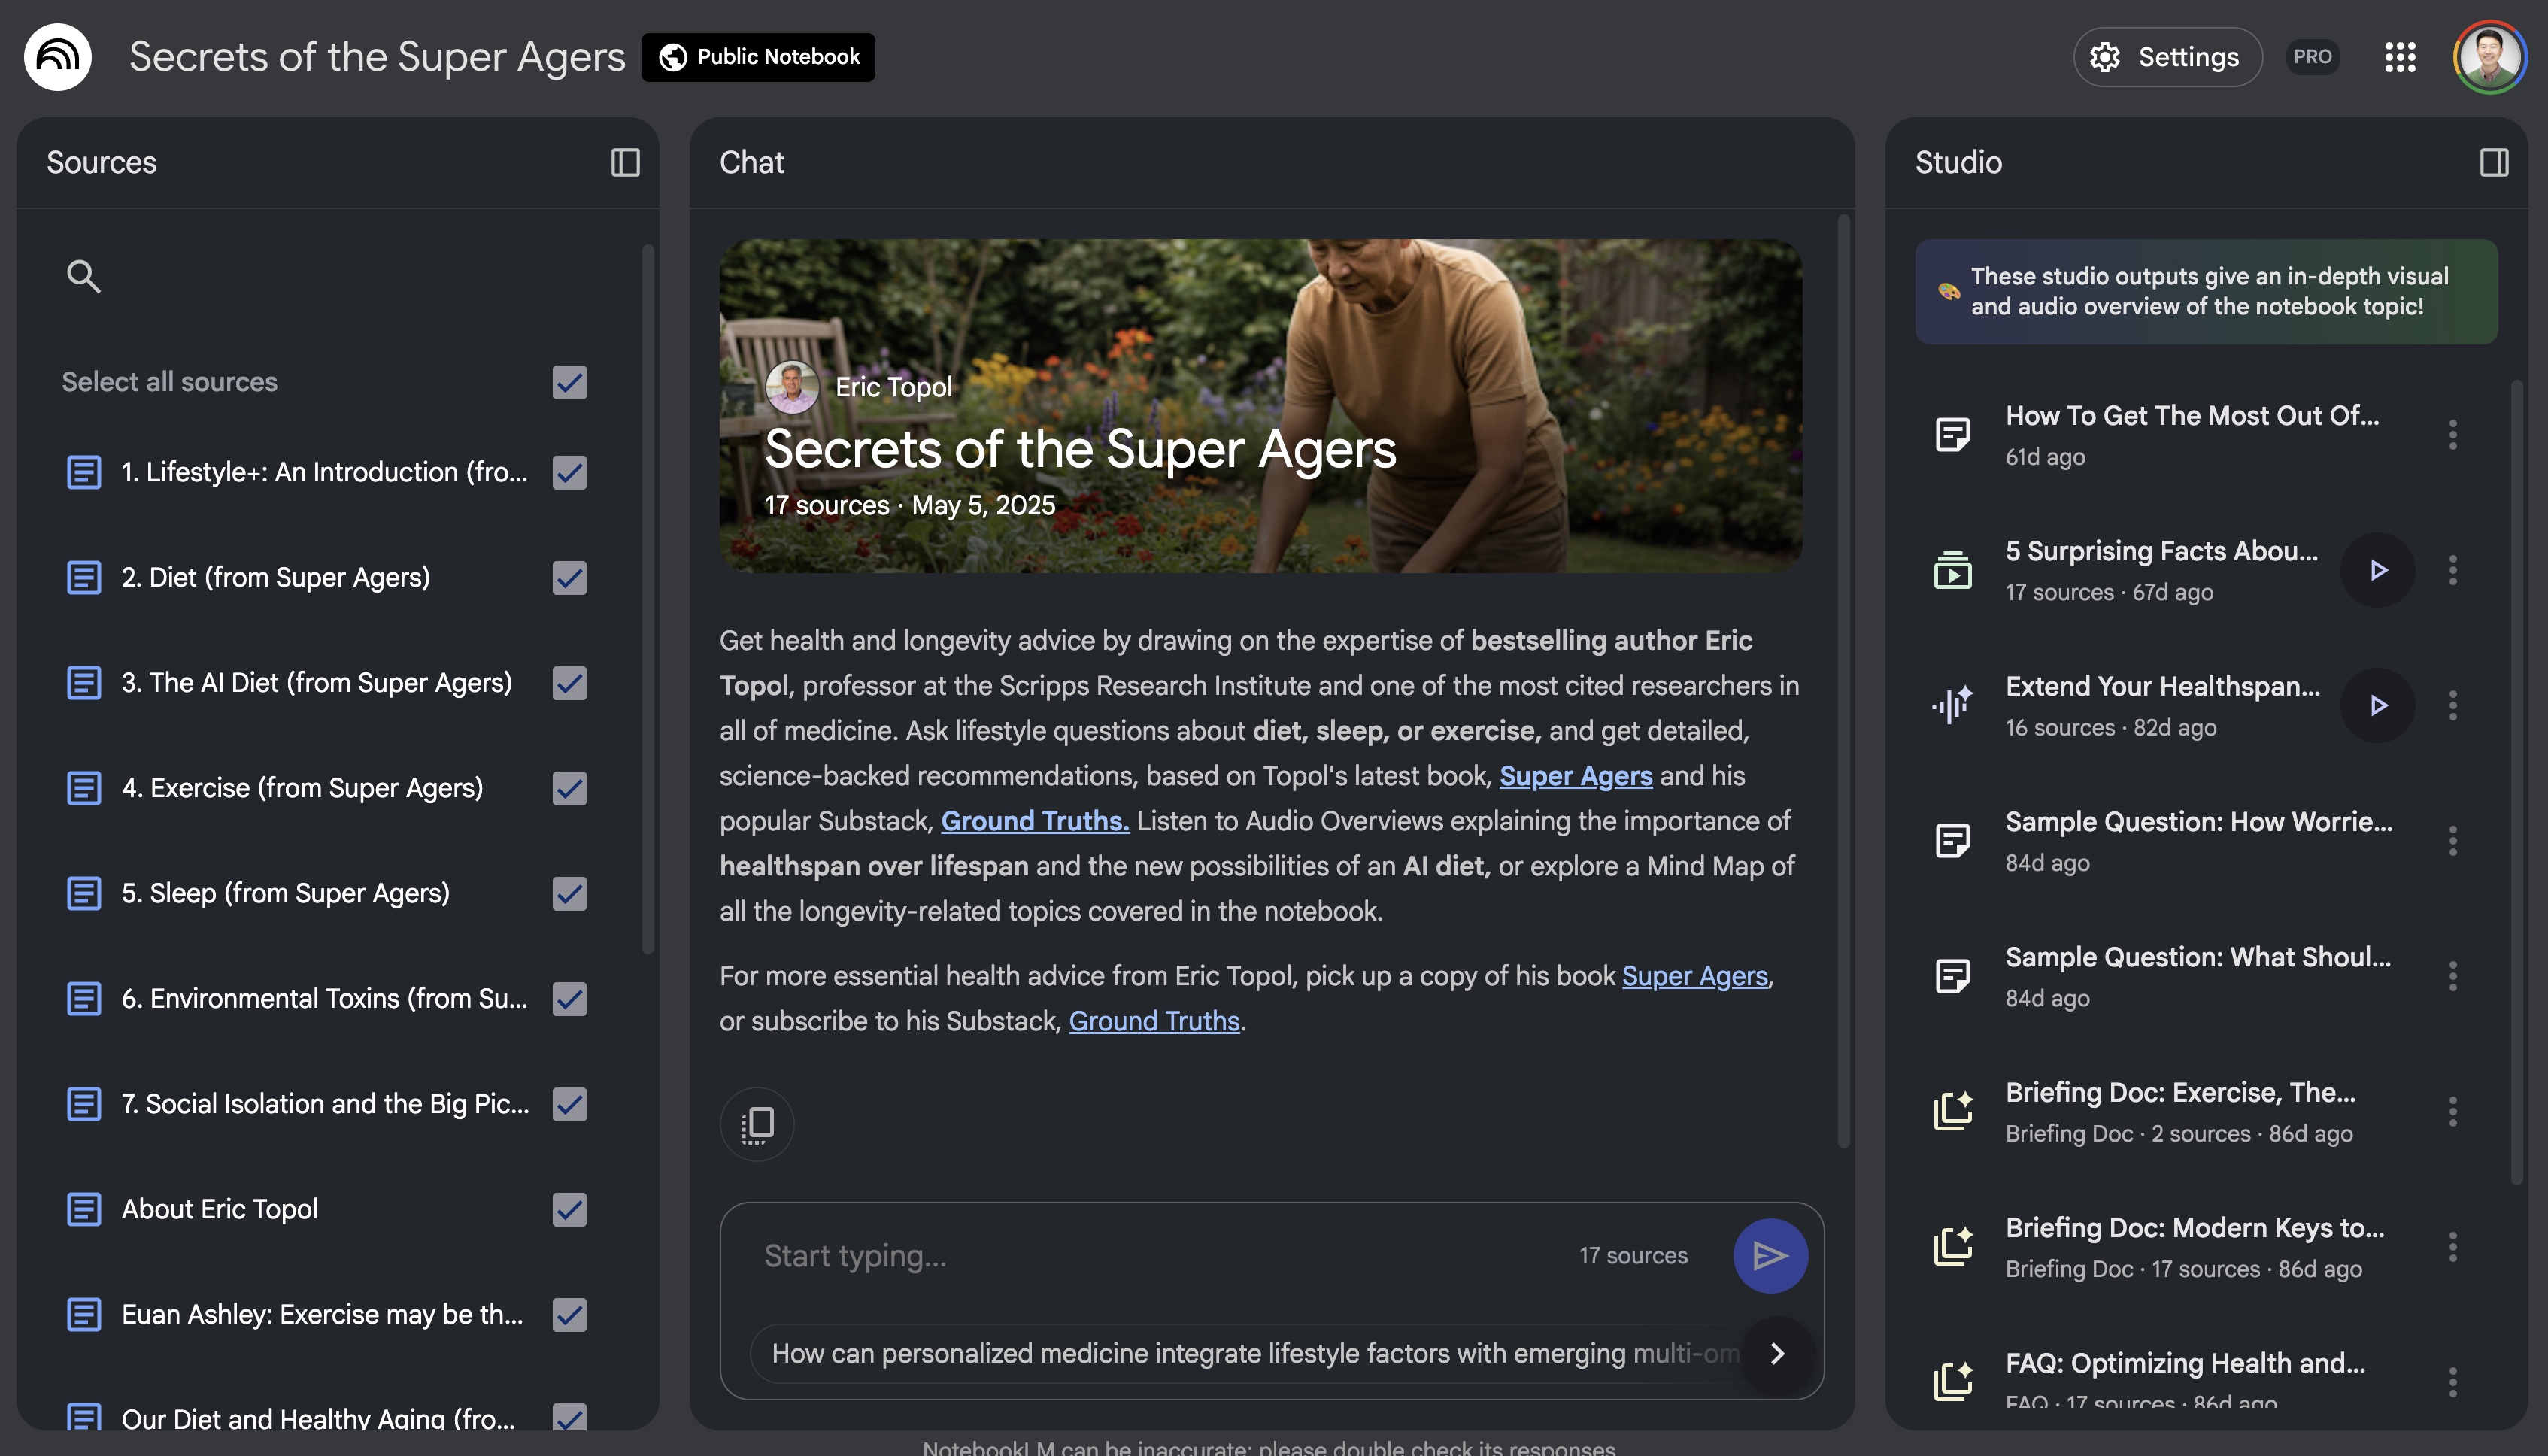Play the 5 Surprising Facts video overview
This screenshot has height=1456, width=2548.
tap(2378, 570)
